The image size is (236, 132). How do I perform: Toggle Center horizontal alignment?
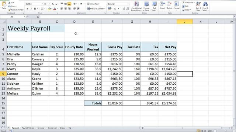coord(66,9)
